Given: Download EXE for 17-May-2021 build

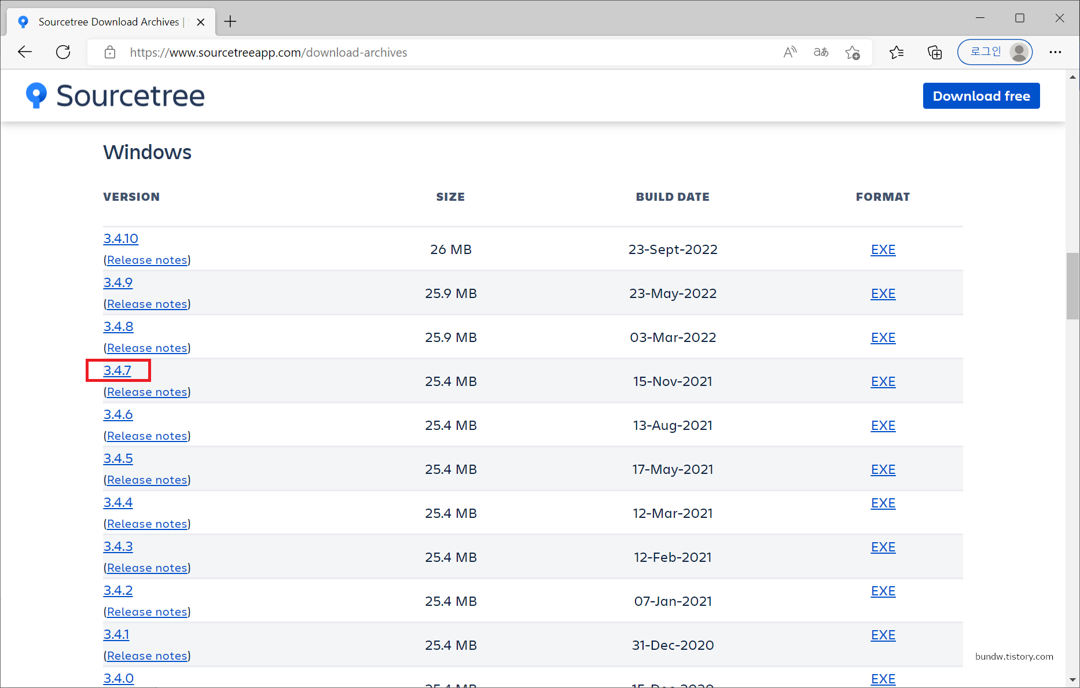Looking at the screenshot, I should coord(883,470).
